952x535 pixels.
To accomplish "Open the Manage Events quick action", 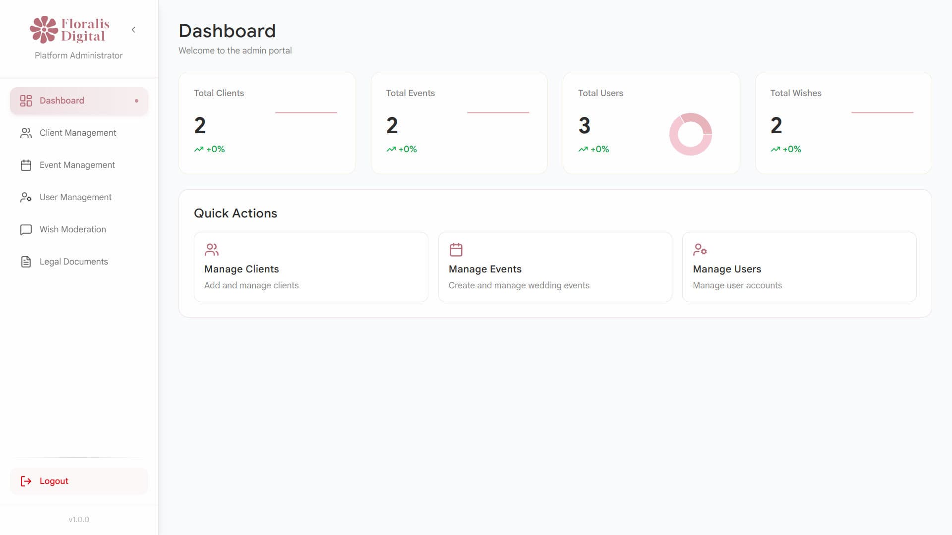I will pos(555,267).
